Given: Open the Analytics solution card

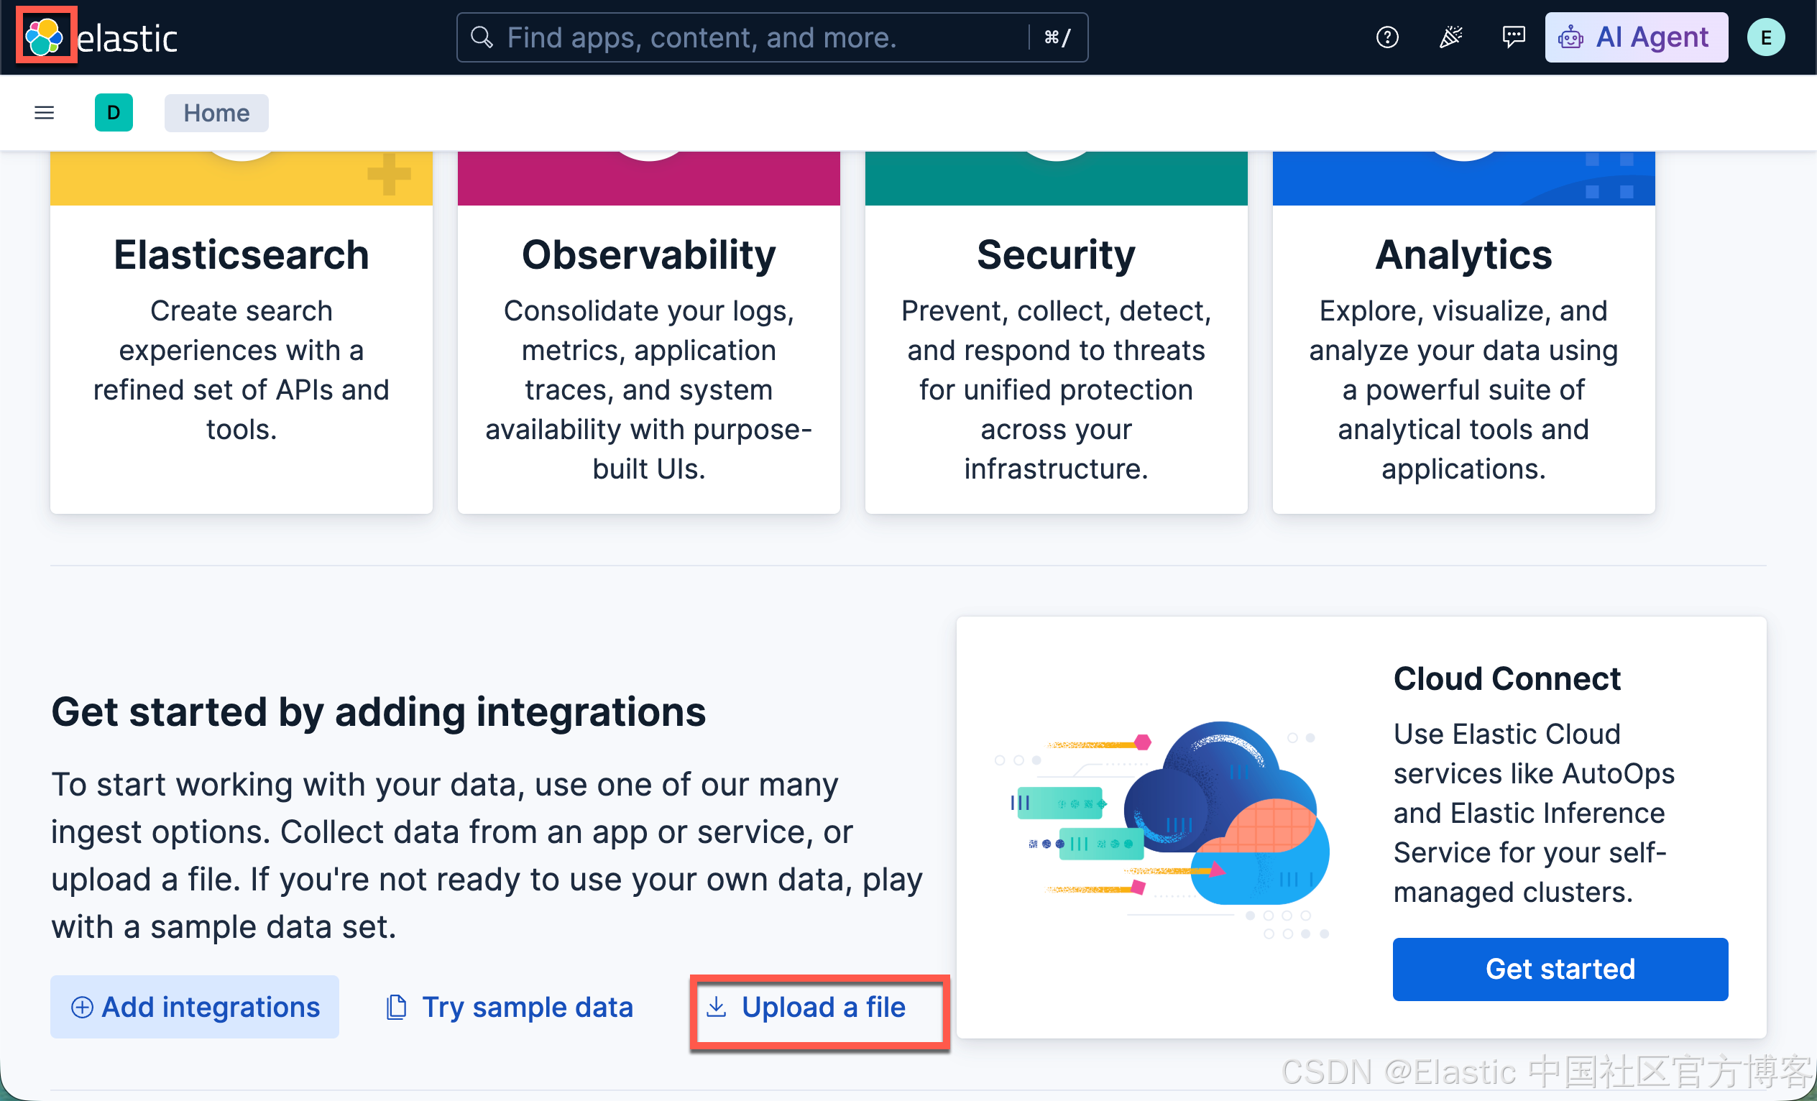Looking at the screenshot, I should coord(1463,332).
